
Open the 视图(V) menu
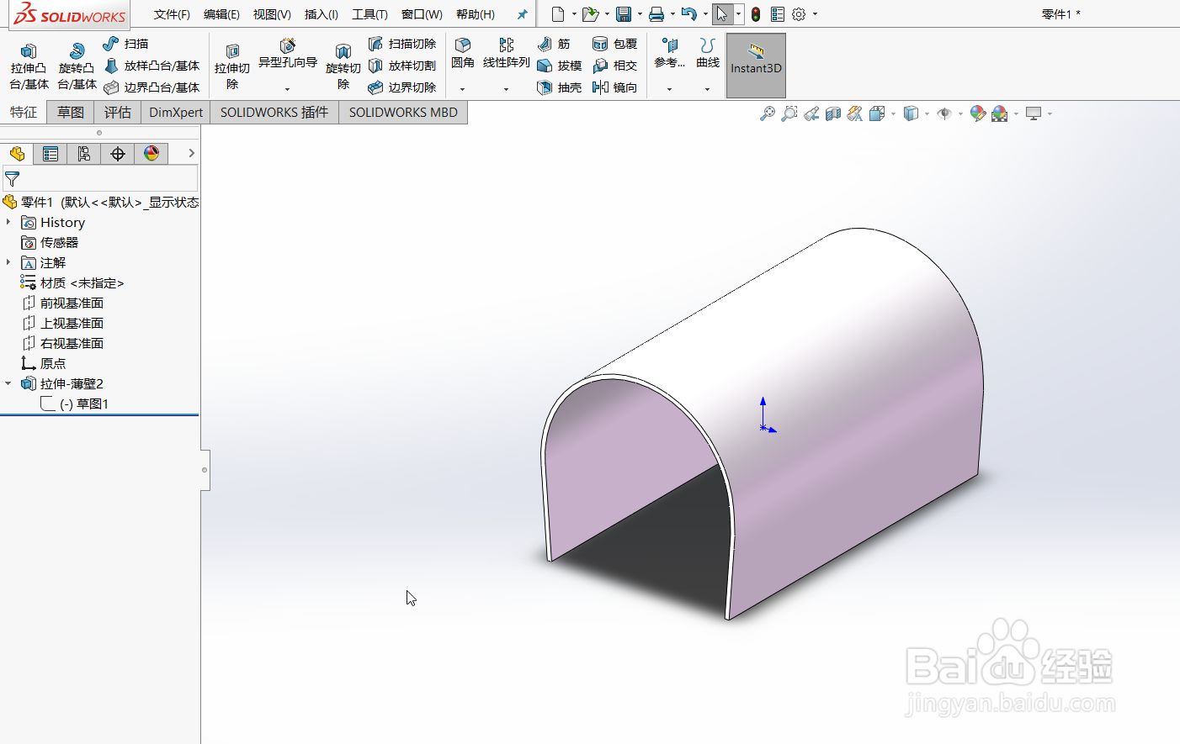272,14
